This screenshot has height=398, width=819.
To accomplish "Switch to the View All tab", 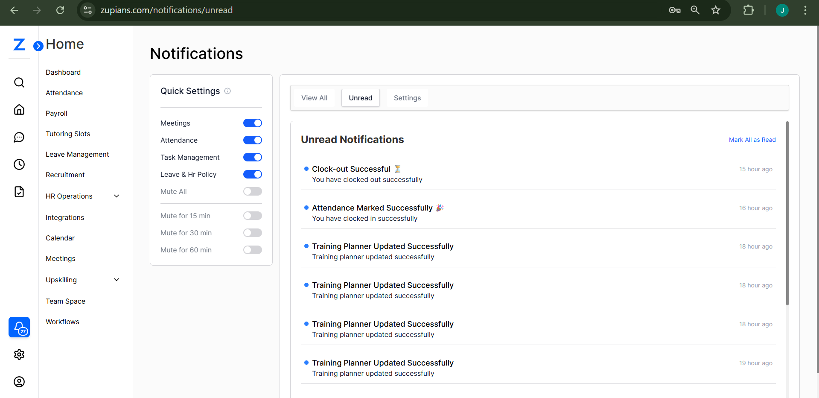I will [314, 97].
